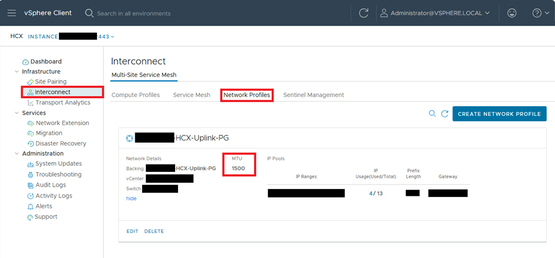This screenshot has width=555, height=258.
Task: Click the Dashboard gauge icon
Action: [26, 62]
